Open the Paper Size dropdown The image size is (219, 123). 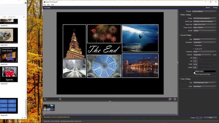pyautogui.click(x=205, y=25)
